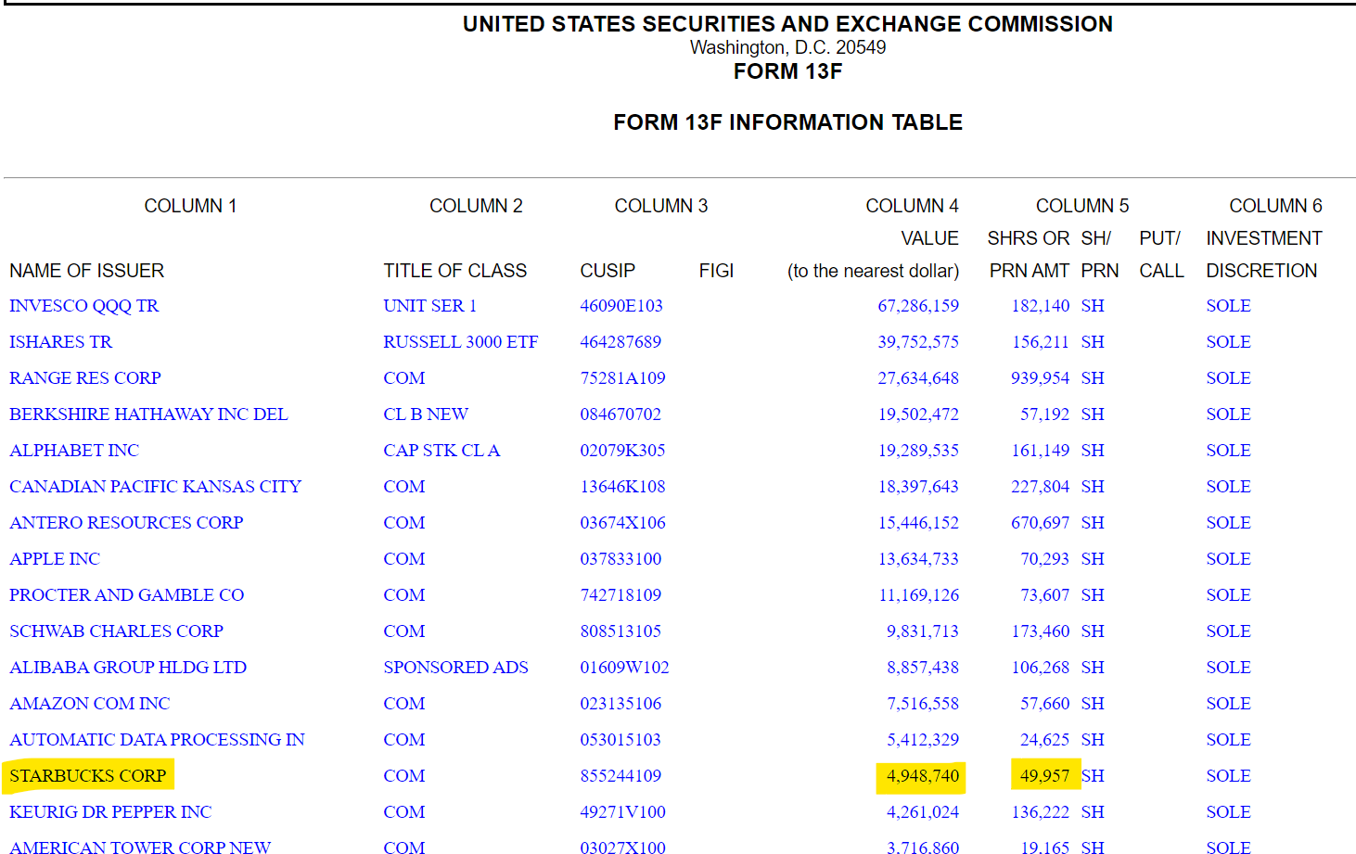Select the APPLE INC issuer cell
Screen dimensions: 1356x854
pos(55,559)
